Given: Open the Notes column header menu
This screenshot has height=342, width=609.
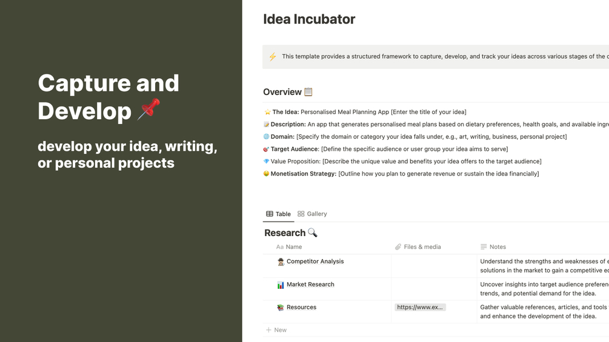Looking at the screenshot, I should click(x=497, y=247).
